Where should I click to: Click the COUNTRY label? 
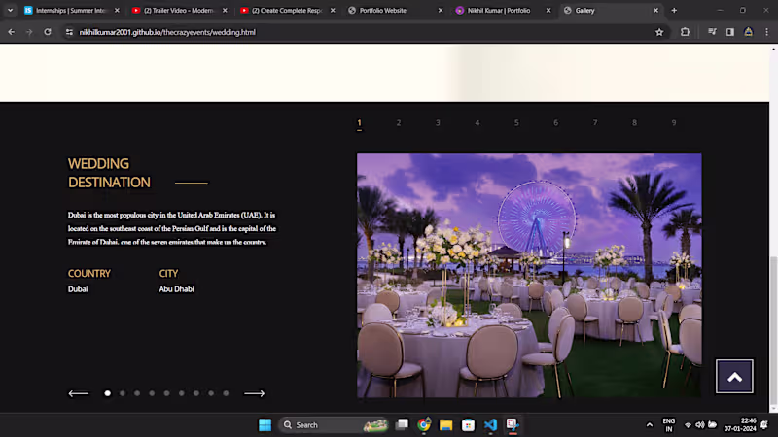click(x=89, y=274)
